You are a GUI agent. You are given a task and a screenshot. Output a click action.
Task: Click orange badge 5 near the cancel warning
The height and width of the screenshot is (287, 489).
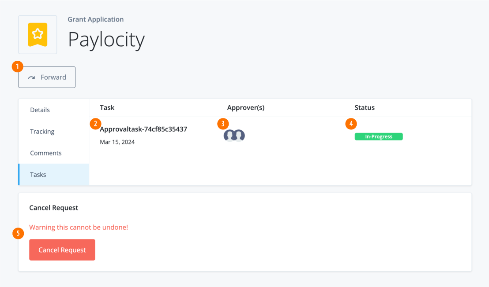pyautogui.click(x=18, y=233)
